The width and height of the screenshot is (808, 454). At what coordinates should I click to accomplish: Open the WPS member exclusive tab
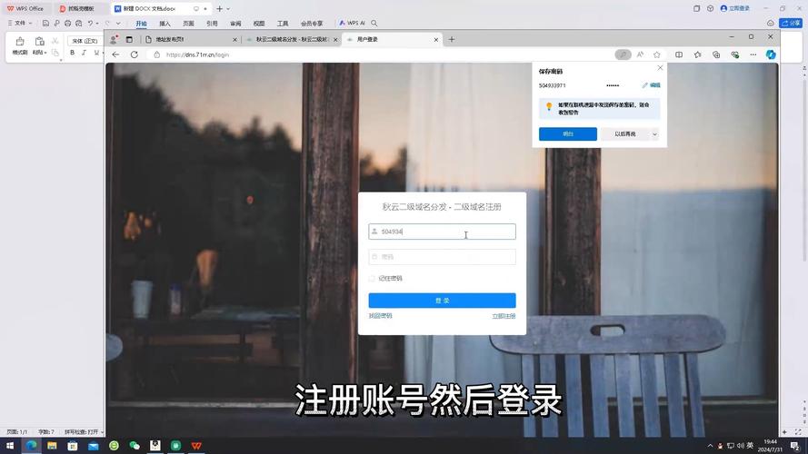click(312, 24)
